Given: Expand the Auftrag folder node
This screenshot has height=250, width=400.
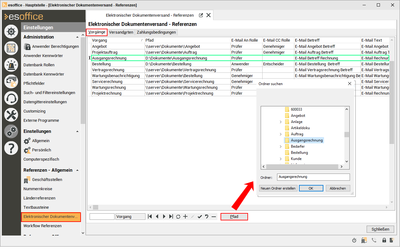Looking at the screenshot, I should [x=280, y=134].
